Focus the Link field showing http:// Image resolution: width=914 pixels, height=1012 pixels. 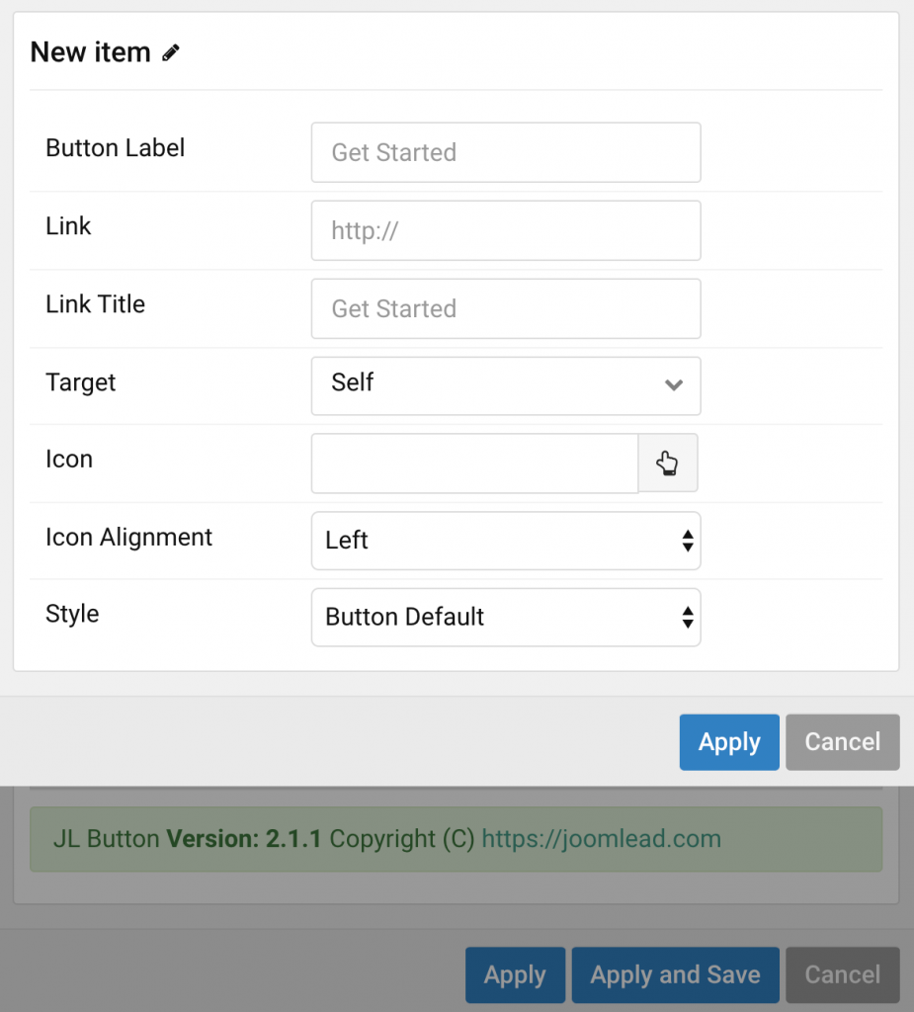[506, 230]
